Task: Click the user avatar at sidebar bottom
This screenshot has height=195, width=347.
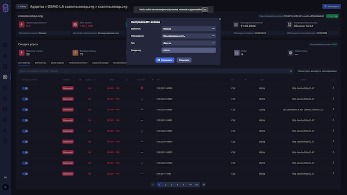Action: click(5, 187)
